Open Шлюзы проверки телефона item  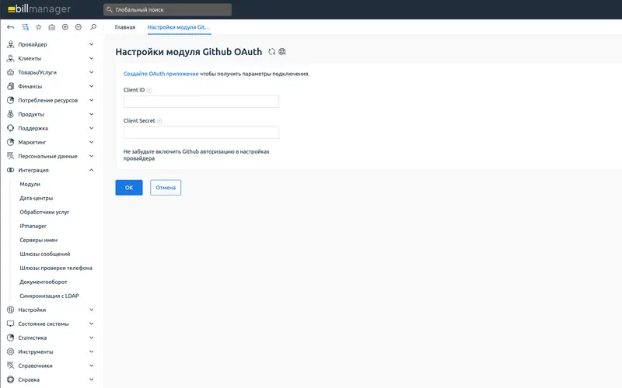click(56, 268)
